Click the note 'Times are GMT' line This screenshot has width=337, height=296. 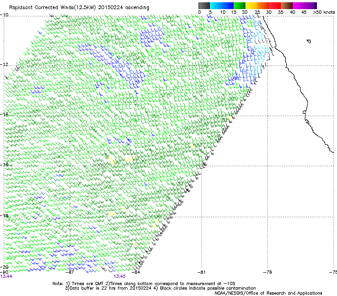click(x=144, y=284)
